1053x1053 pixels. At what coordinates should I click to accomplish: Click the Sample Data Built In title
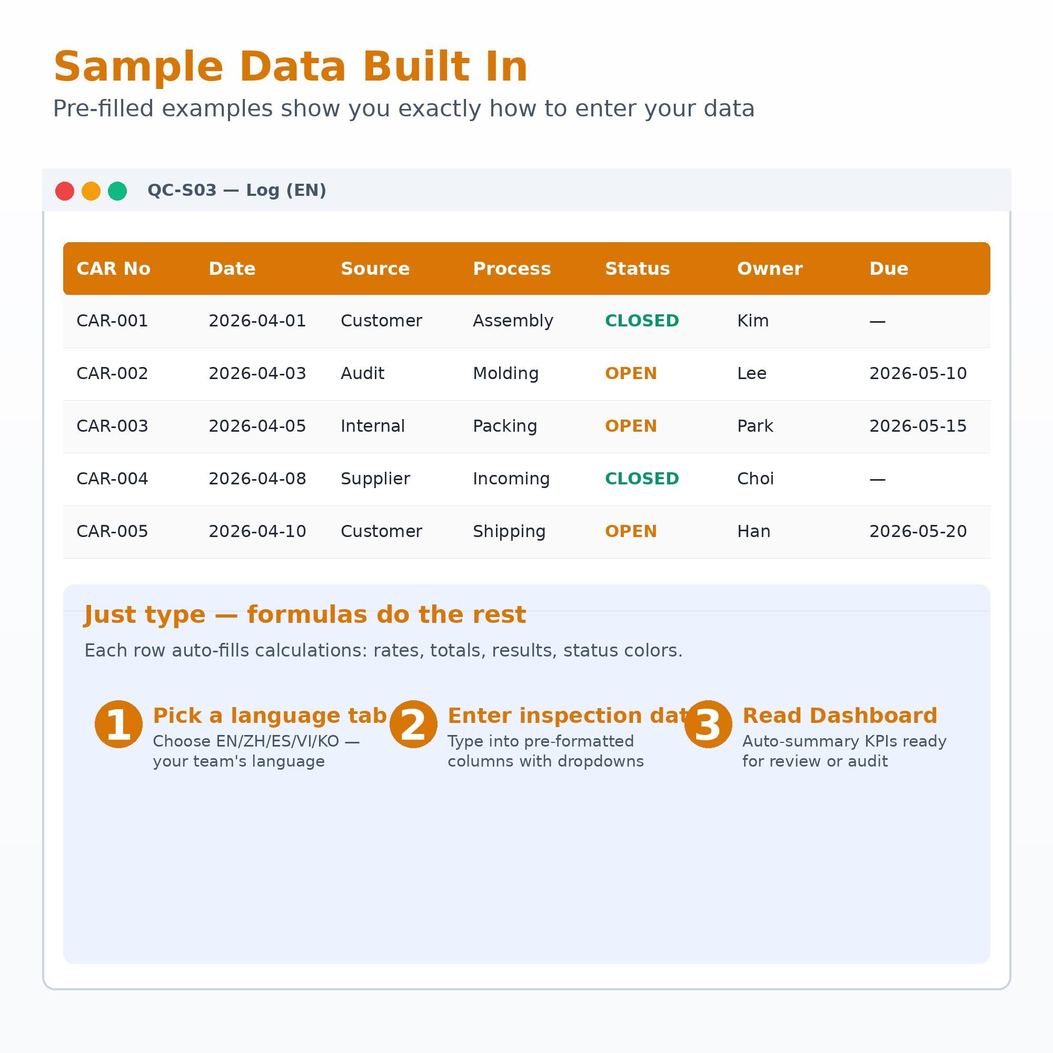point(291,67)
